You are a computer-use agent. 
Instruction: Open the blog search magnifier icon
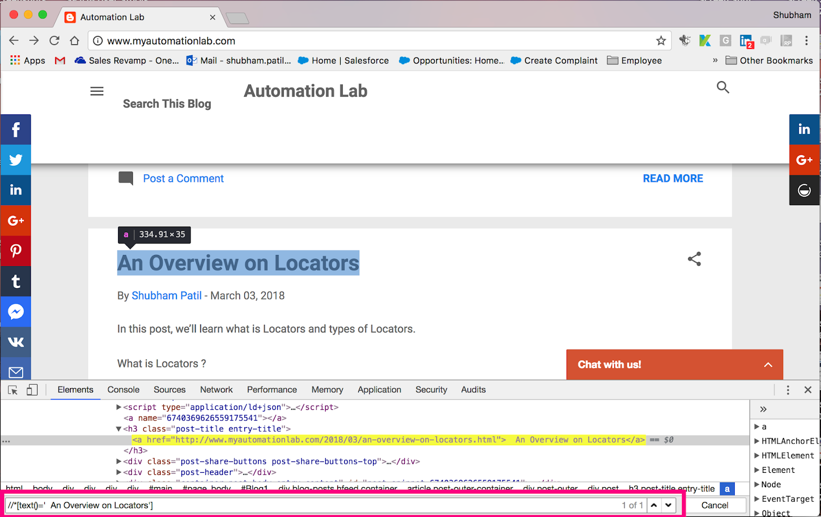click(723, 88)
